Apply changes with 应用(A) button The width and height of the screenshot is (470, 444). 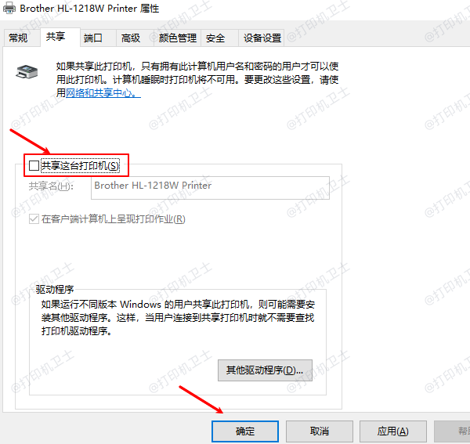(393, 431)
